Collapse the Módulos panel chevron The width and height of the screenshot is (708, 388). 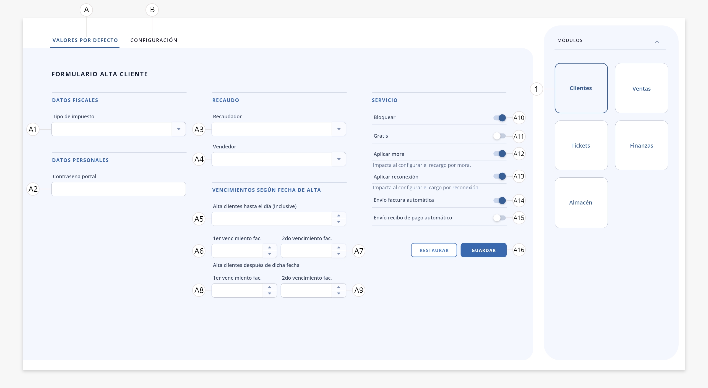[657, 42]
